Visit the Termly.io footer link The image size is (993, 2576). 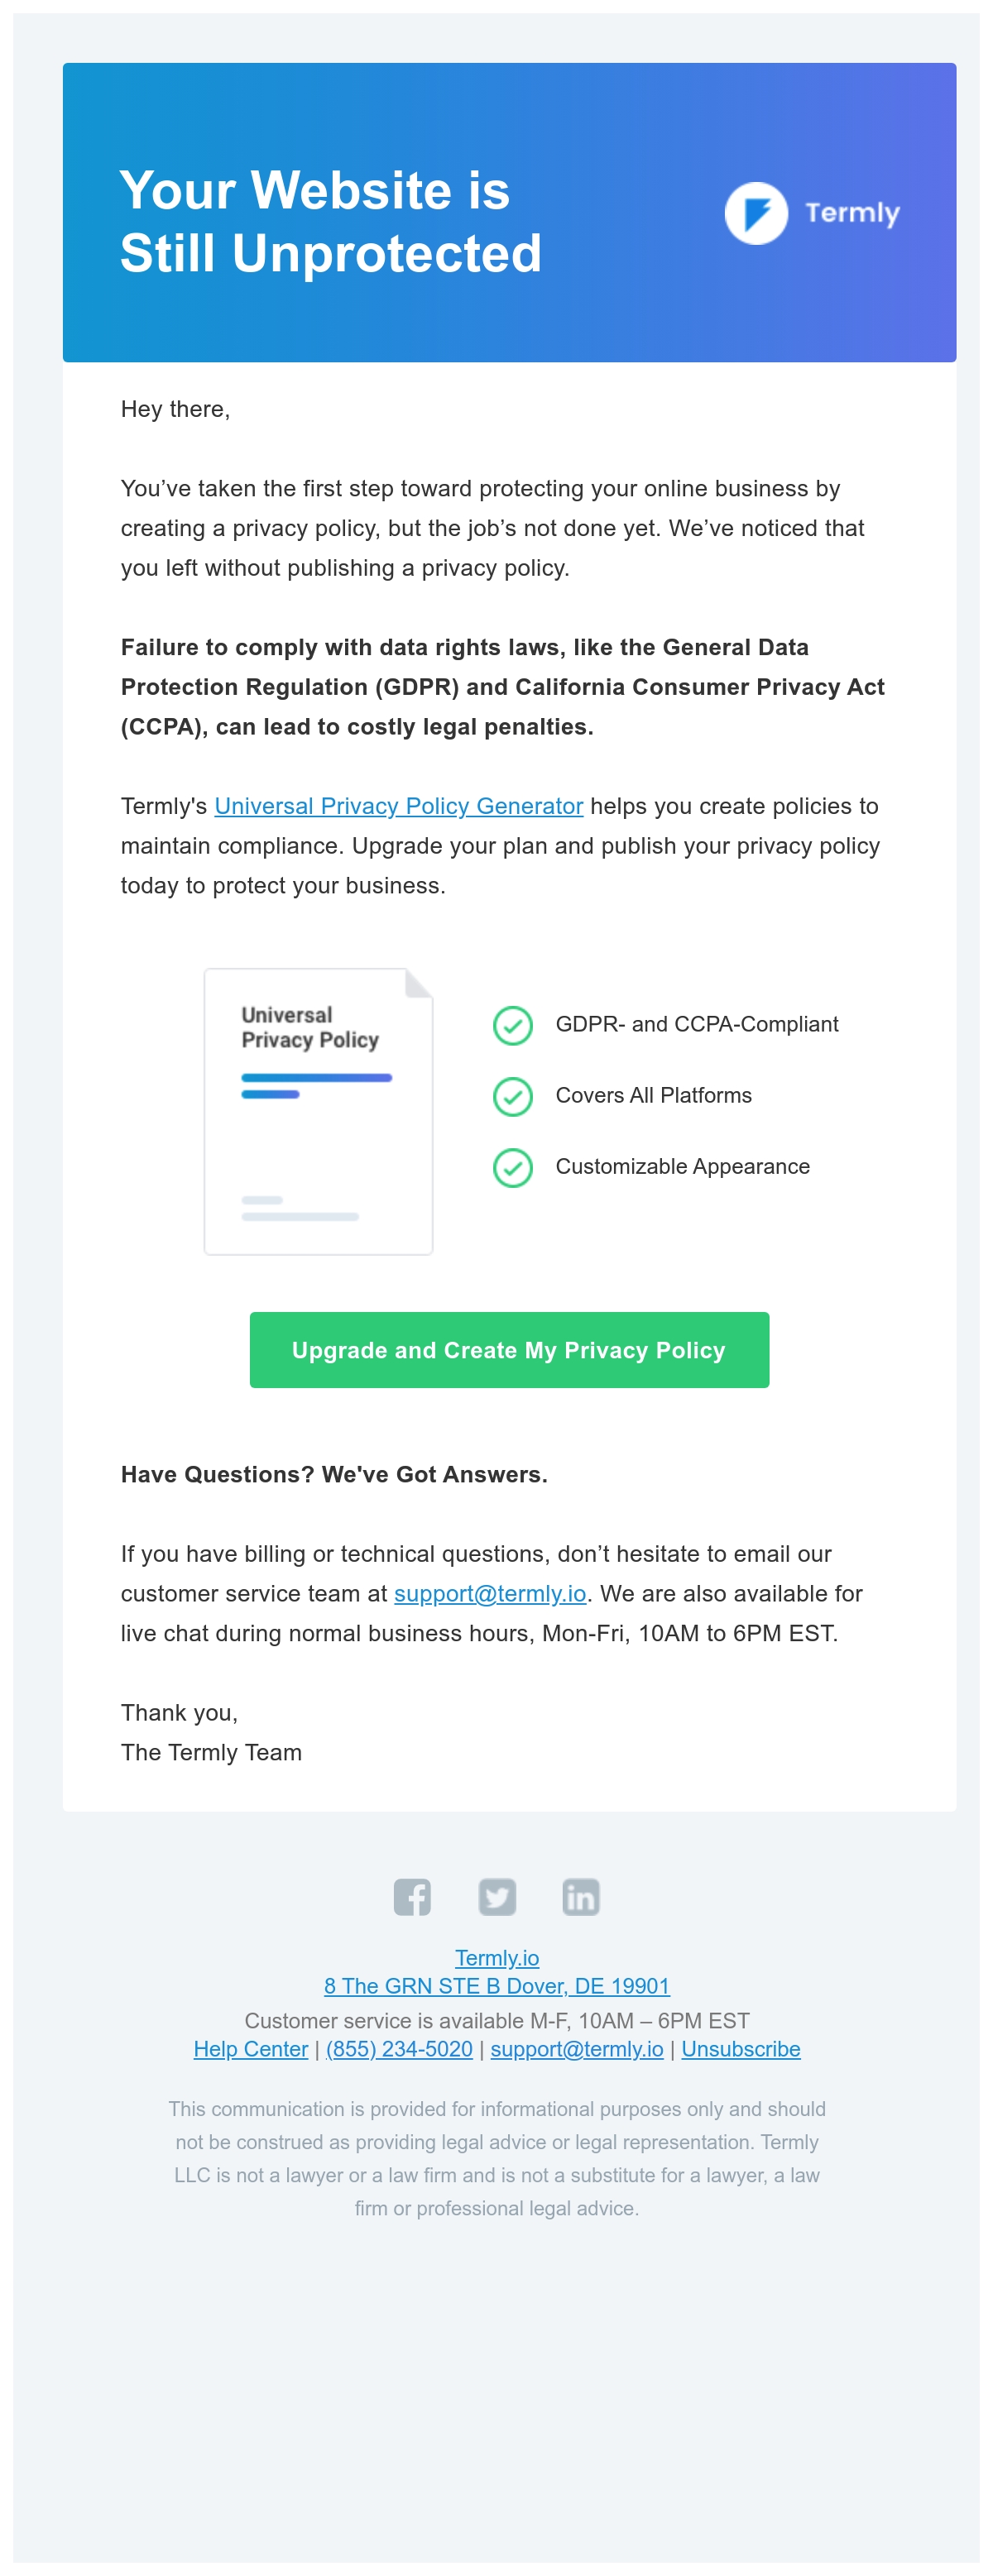pos(497,1958)
